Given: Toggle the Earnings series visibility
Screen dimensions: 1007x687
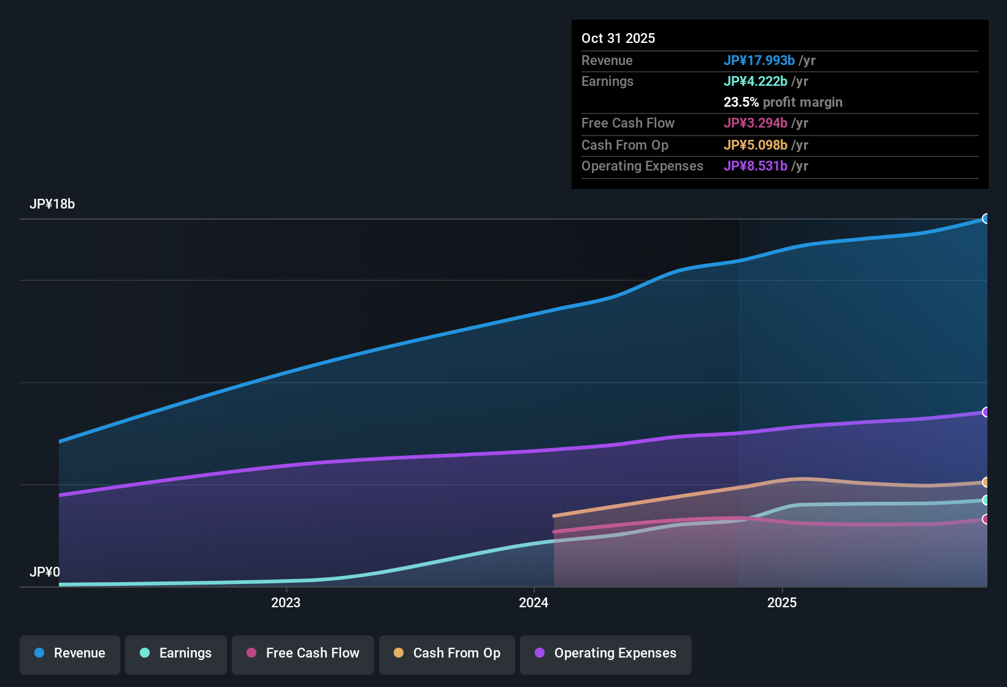Looking at the screenshot, I should pos(175,653).
